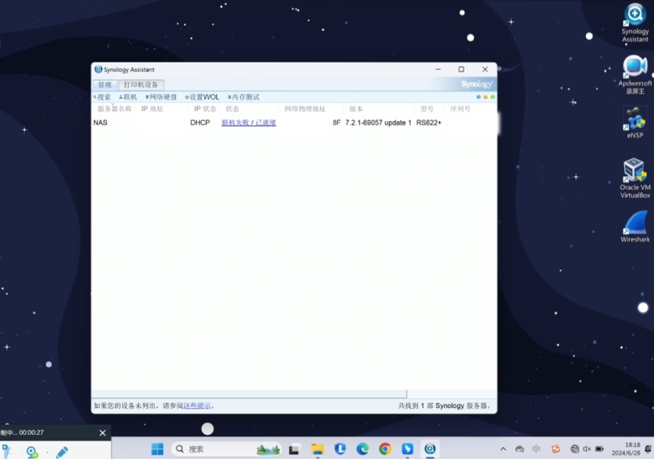Click the RS822+ model cell

click(429, 122)
